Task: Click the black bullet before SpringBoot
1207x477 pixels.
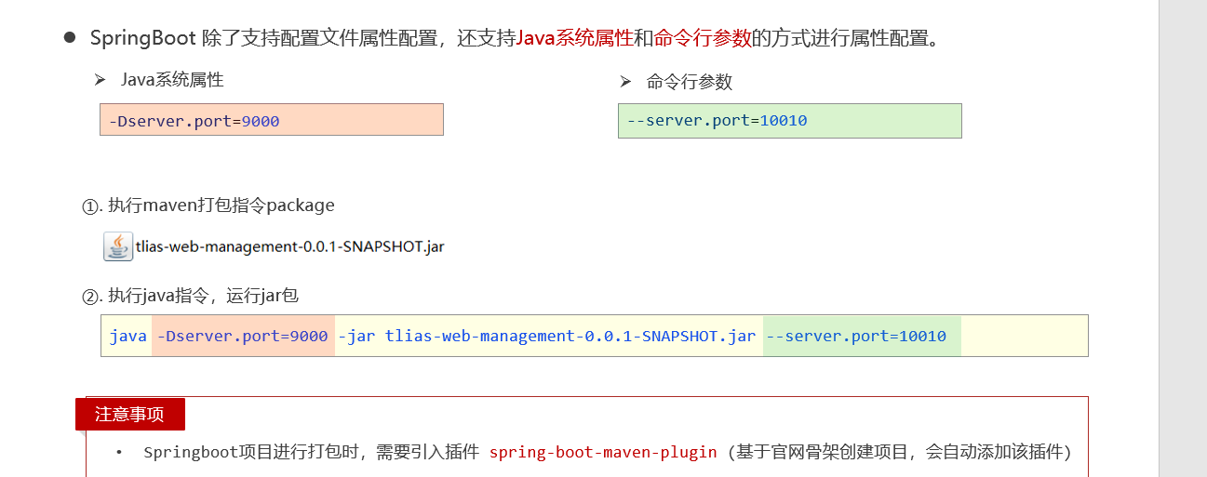Action: coord(69,38)
